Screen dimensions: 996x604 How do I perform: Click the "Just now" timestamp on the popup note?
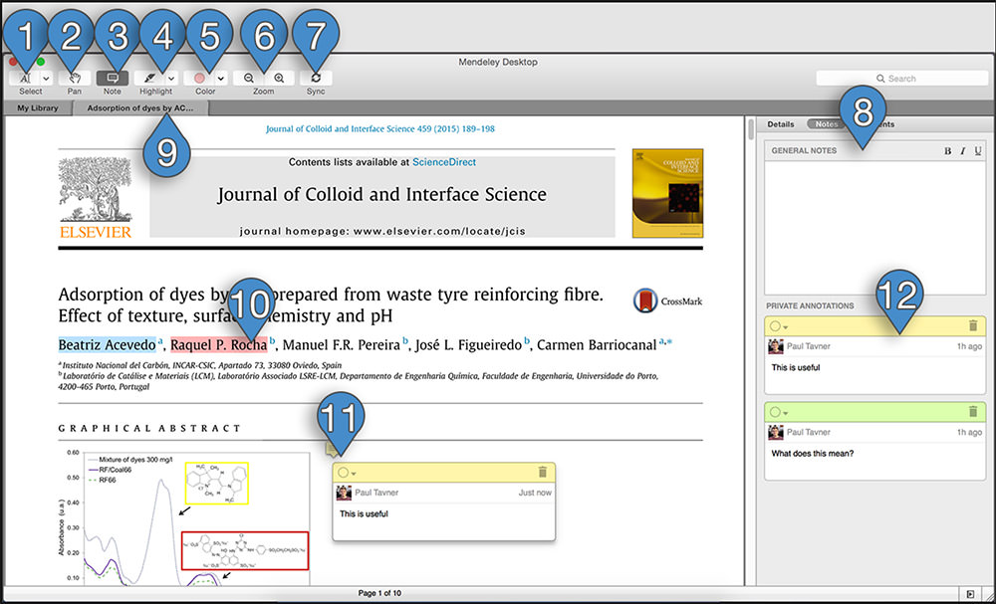[535, 493]
